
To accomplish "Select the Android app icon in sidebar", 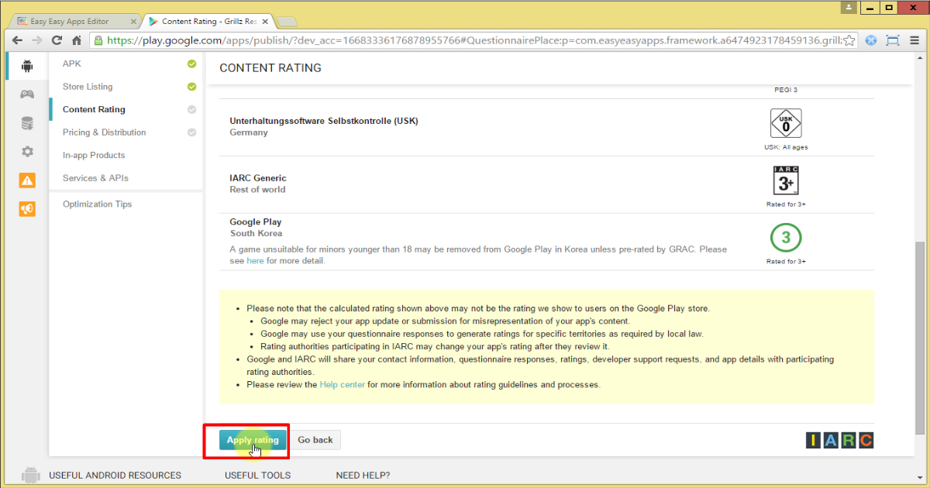I will pos(26,66).
